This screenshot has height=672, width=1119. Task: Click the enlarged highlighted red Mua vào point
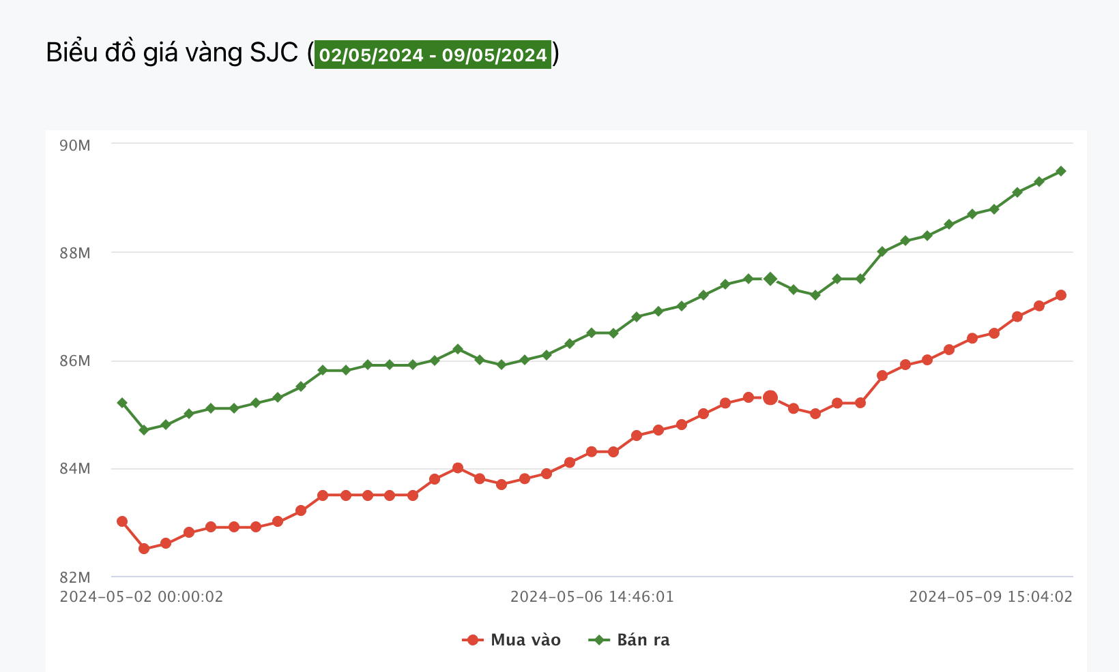coord(770,397)
